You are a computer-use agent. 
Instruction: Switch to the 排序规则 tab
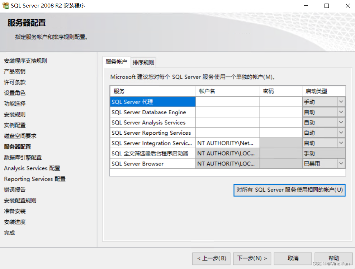point(143,62)
